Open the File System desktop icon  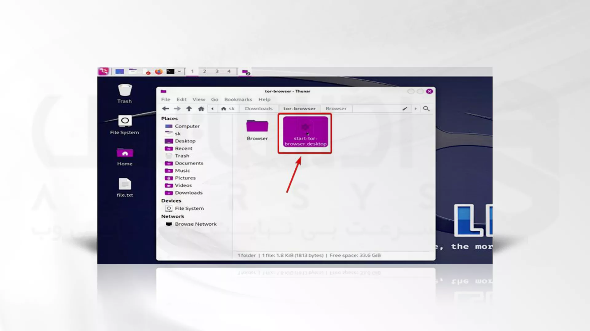[x=124, y=125]
